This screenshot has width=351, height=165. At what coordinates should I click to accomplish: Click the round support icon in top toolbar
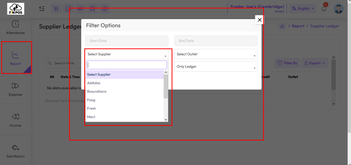pyautogui.click(x=104, y=9)
